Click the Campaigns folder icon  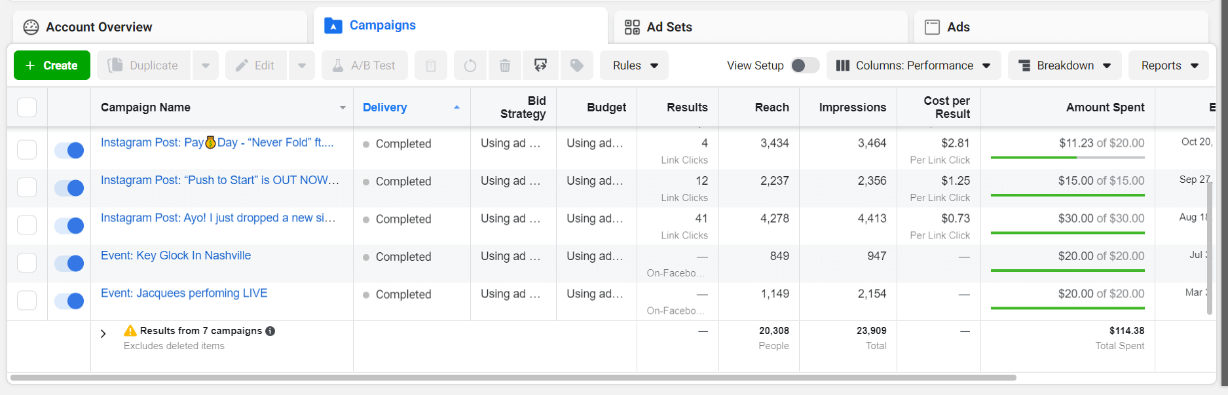pos(333,26)
